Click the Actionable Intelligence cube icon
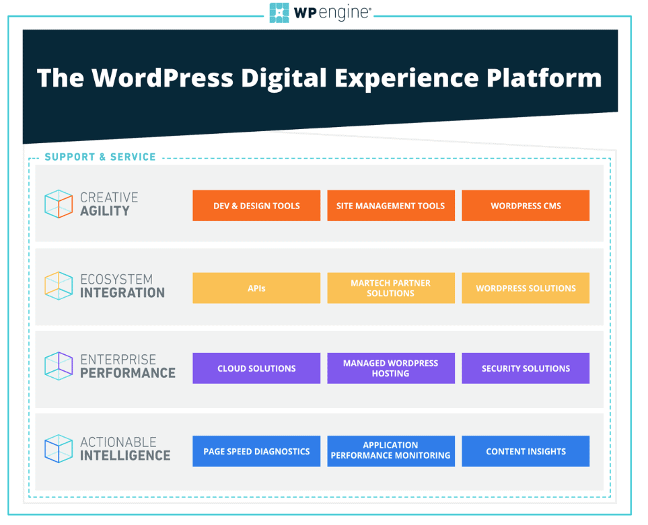 [x=59, y=448]
